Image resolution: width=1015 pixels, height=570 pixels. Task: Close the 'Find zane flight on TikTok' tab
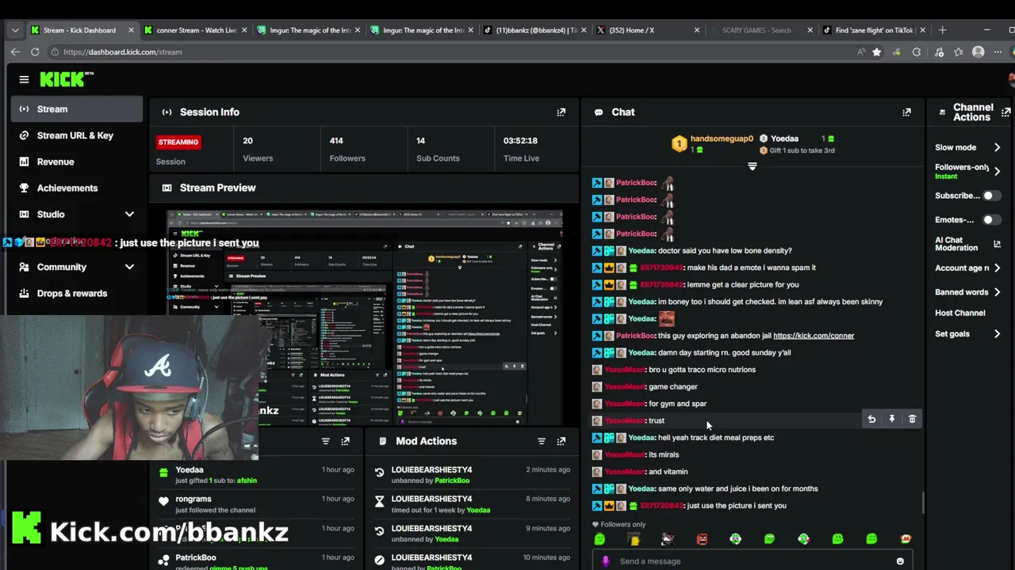click(922, 30)
